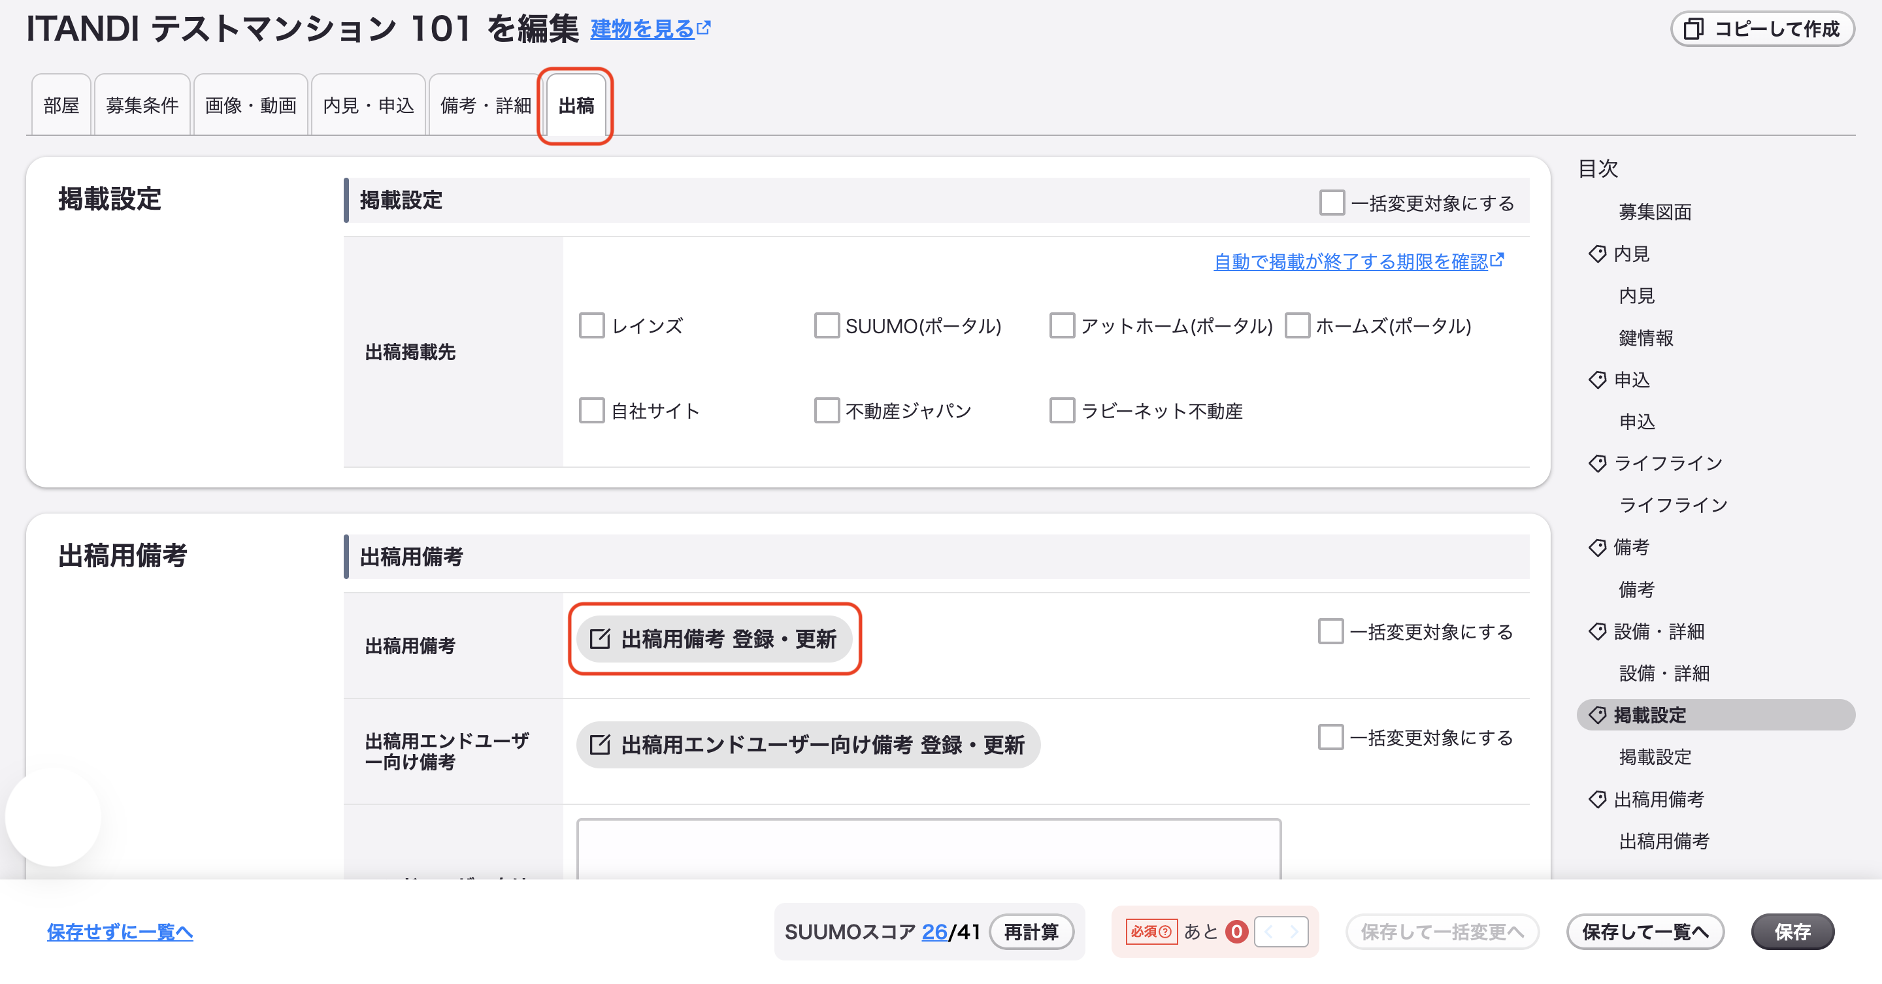Click the 再計算 button

click(x=1031, y=932)
